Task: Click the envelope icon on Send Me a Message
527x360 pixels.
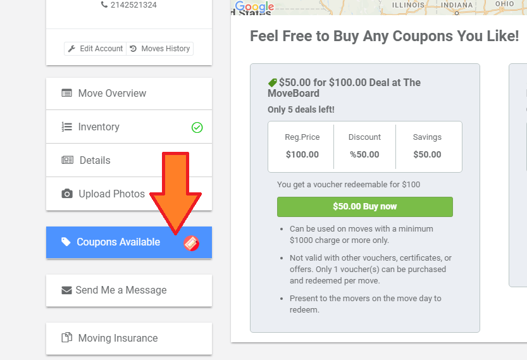Action: [66, 290]
